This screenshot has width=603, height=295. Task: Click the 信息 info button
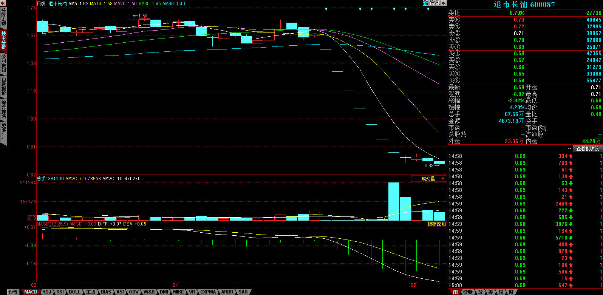coord(434,3)
